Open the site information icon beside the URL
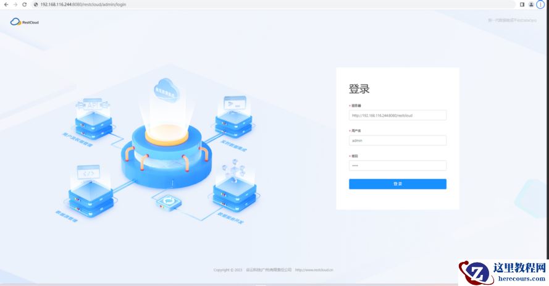The image size is (549, 286). 36,4
